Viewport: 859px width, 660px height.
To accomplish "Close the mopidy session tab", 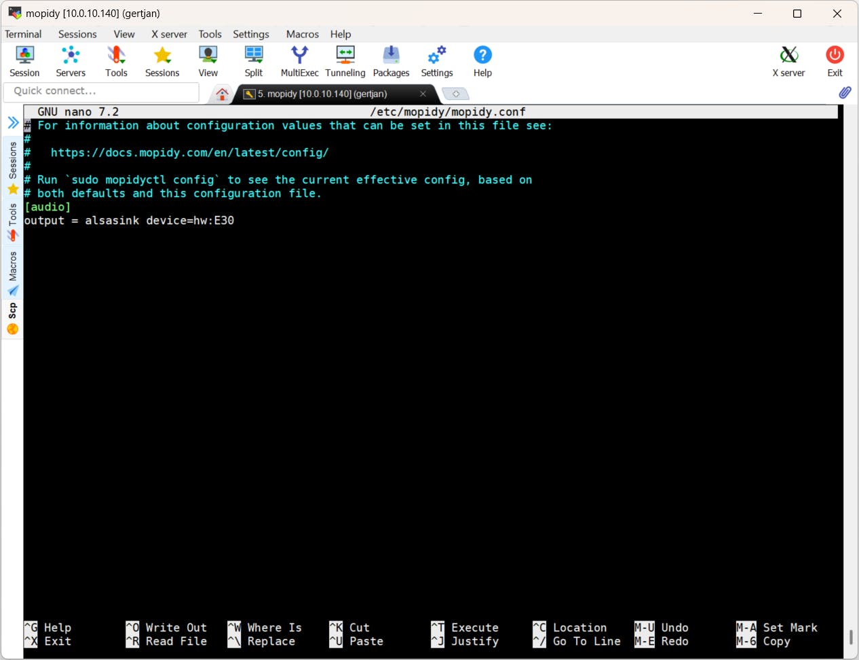I will point(423,94).
